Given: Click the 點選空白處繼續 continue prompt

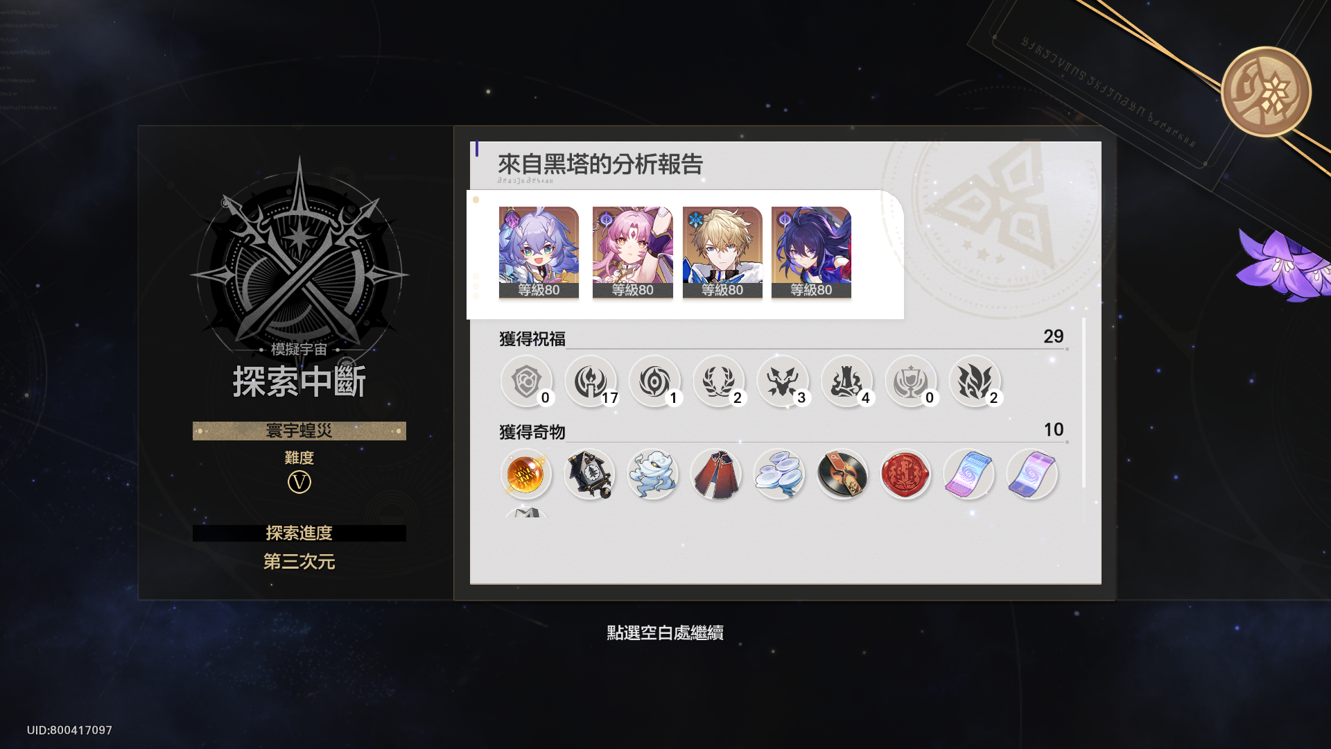Looking at the screenshot, I should pyautogui.click(x=665, y=632).
